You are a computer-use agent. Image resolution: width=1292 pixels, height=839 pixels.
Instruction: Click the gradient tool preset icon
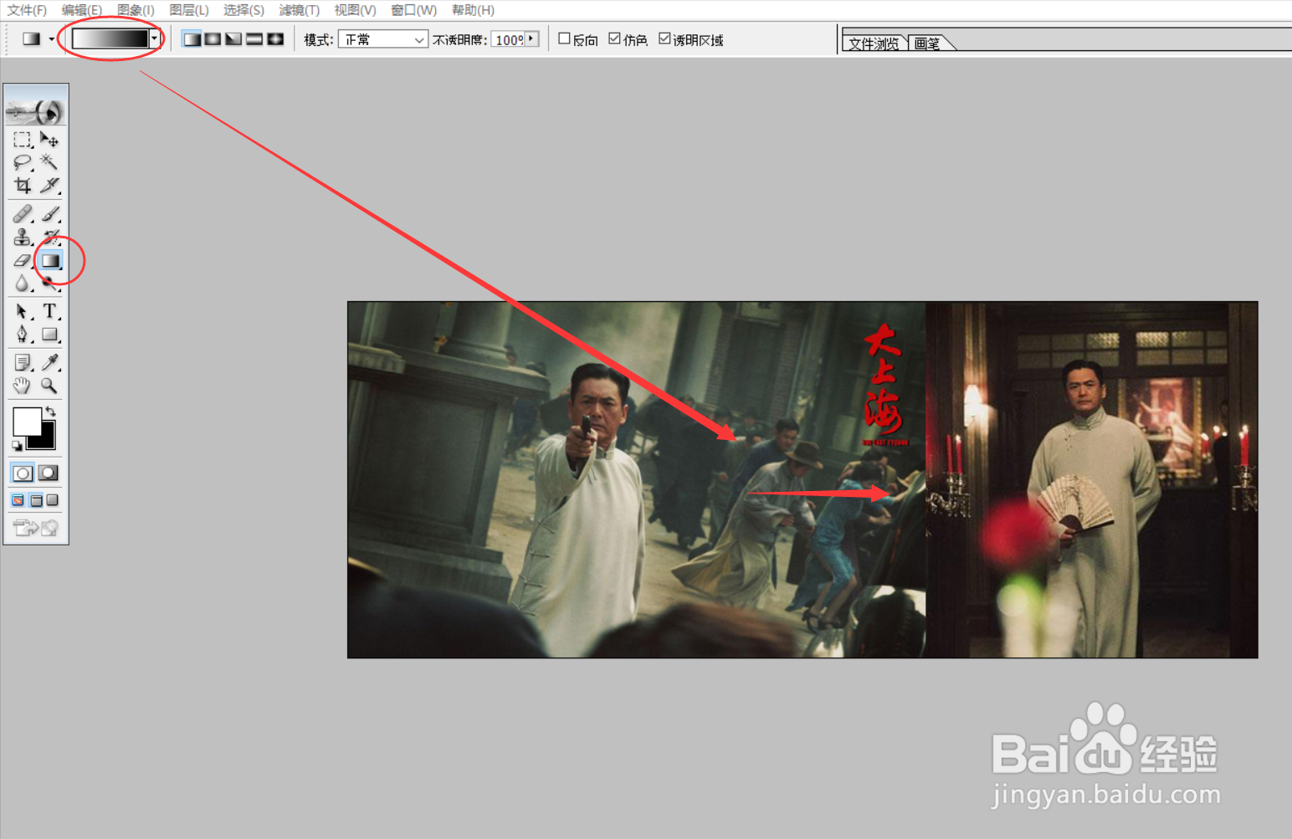click(x=31, y=39)
